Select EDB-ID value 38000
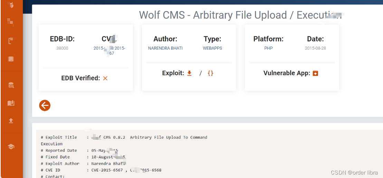The height and width of the screenshot is (178, 383). click(x=62, y=48)
